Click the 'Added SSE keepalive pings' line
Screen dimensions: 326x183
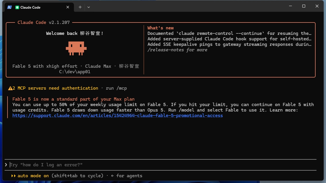[229, 44]
